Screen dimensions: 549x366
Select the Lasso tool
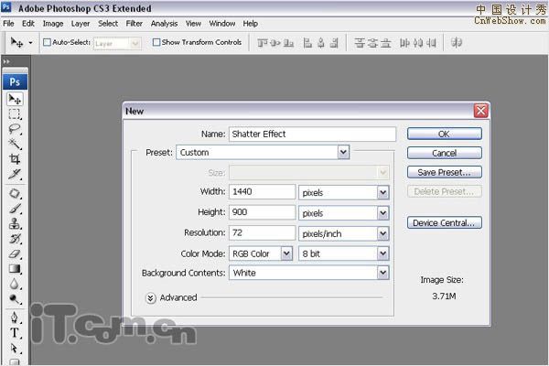coord(15,129)
